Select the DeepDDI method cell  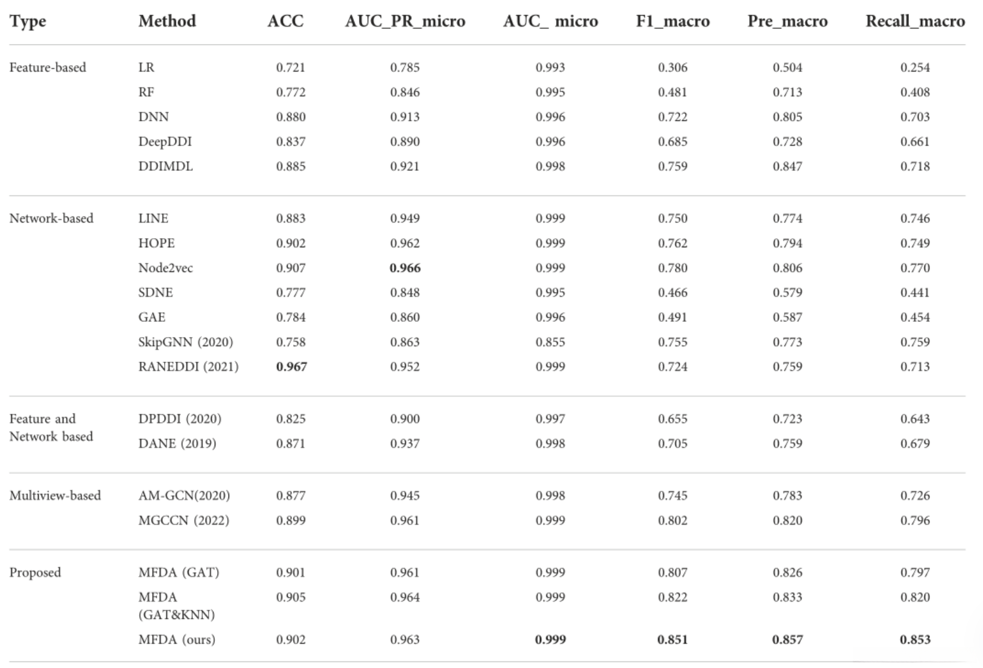coord(165,142)
